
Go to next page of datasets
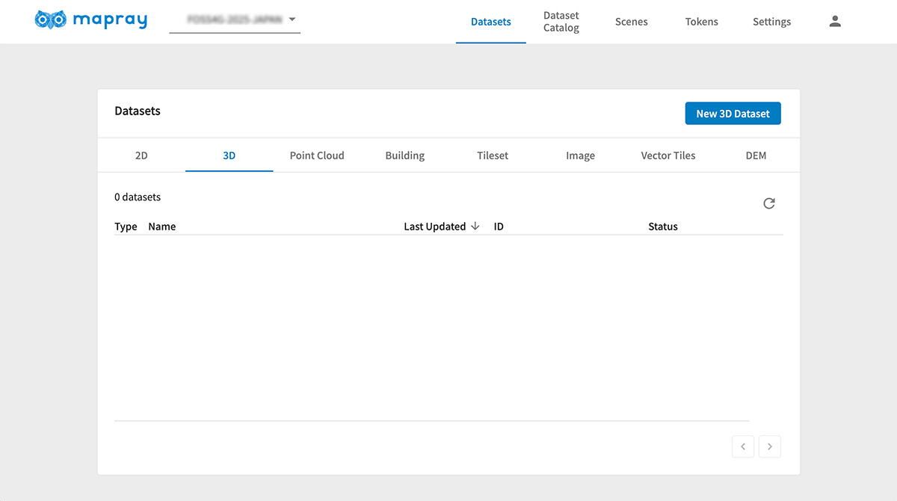(769, 447)
